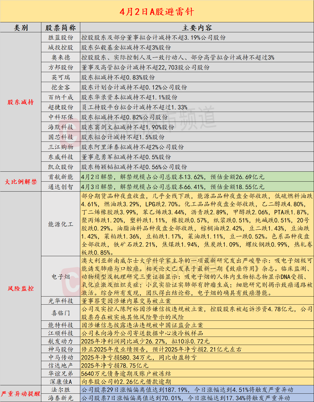This screenshot has width=314, height=402.
Task: Click the text 公司未向海外公司寄送数据中心液冷板样品
Action: 142,333
